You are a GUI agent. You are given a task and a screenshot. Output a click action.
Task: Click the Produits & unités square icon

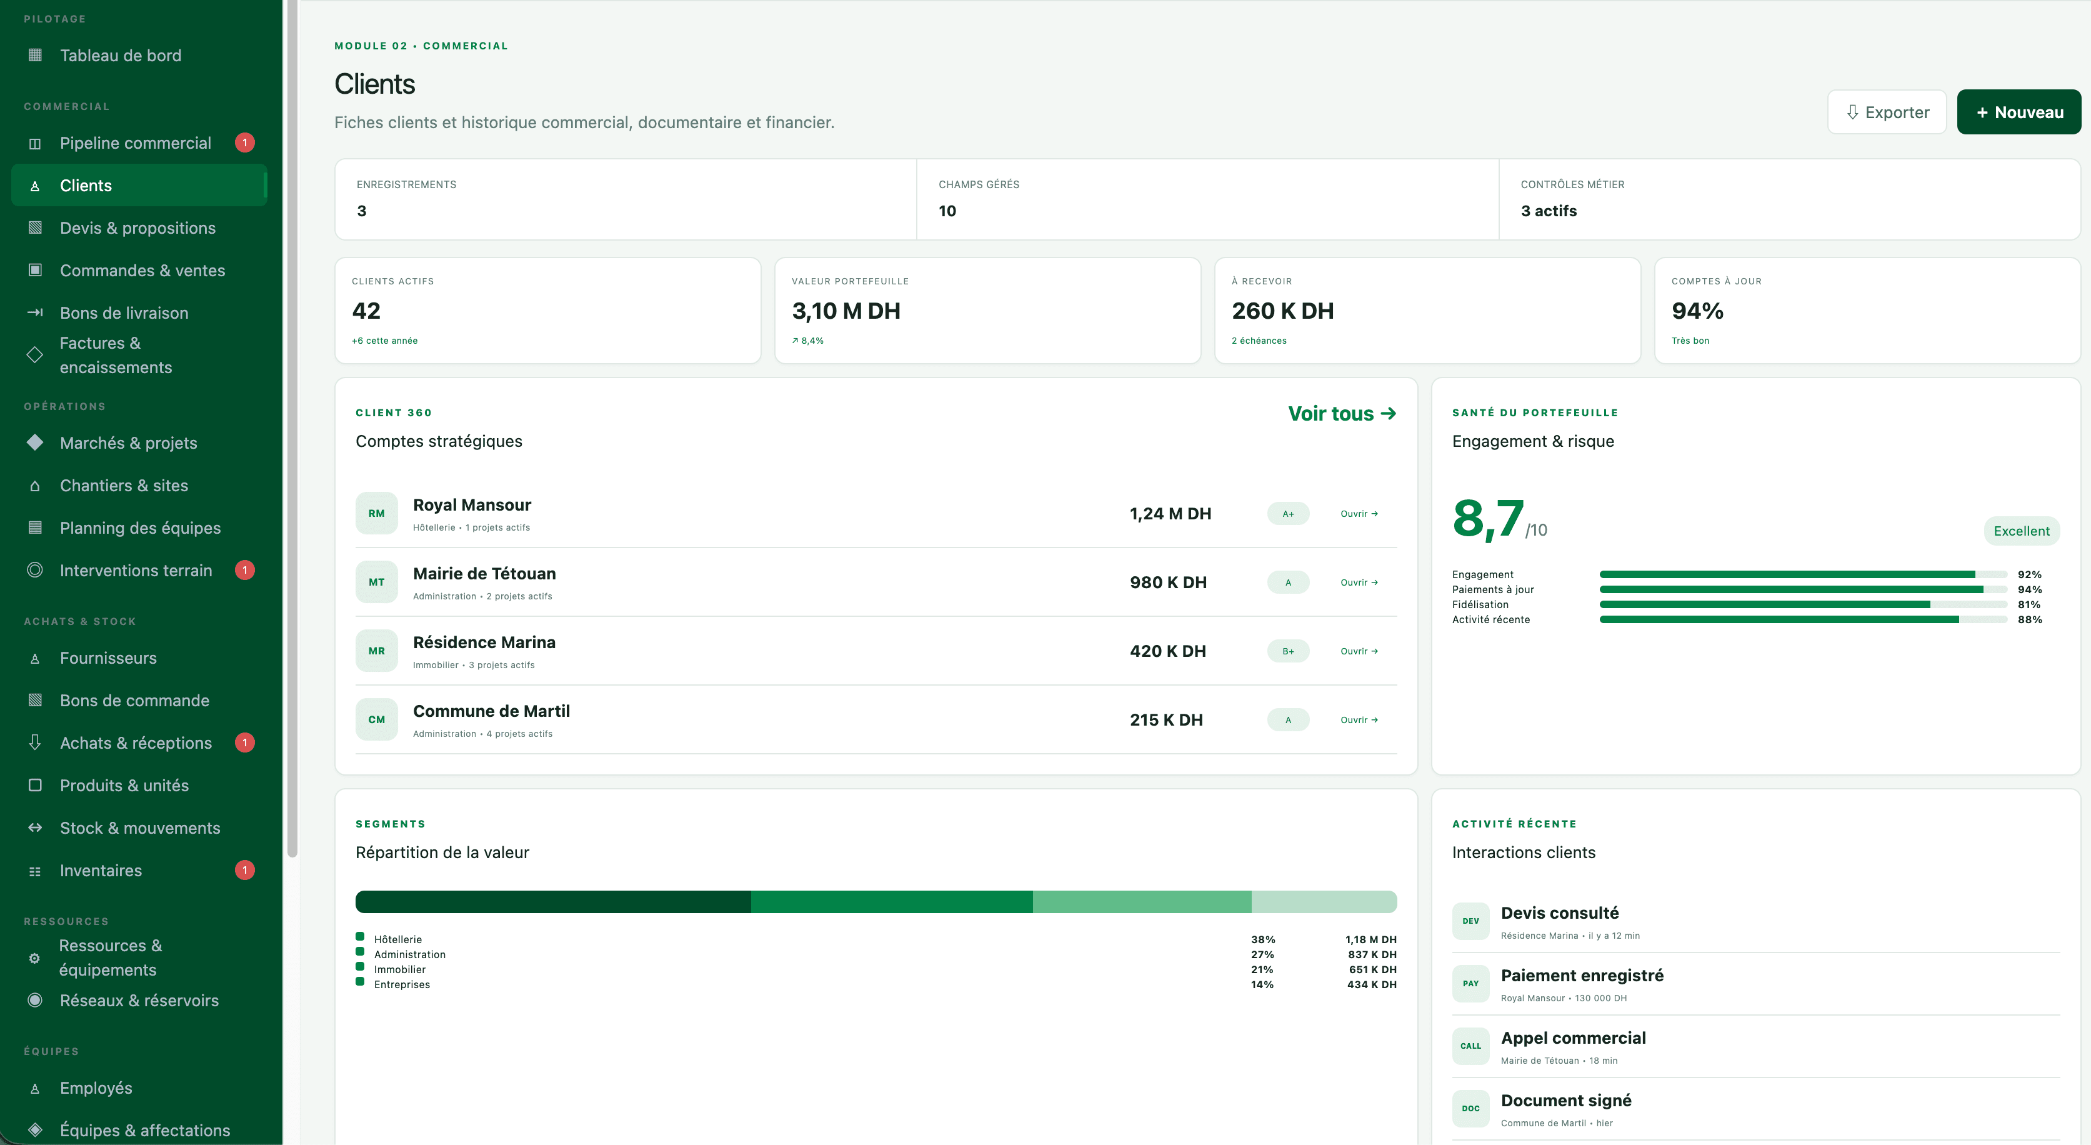point(35,785)
